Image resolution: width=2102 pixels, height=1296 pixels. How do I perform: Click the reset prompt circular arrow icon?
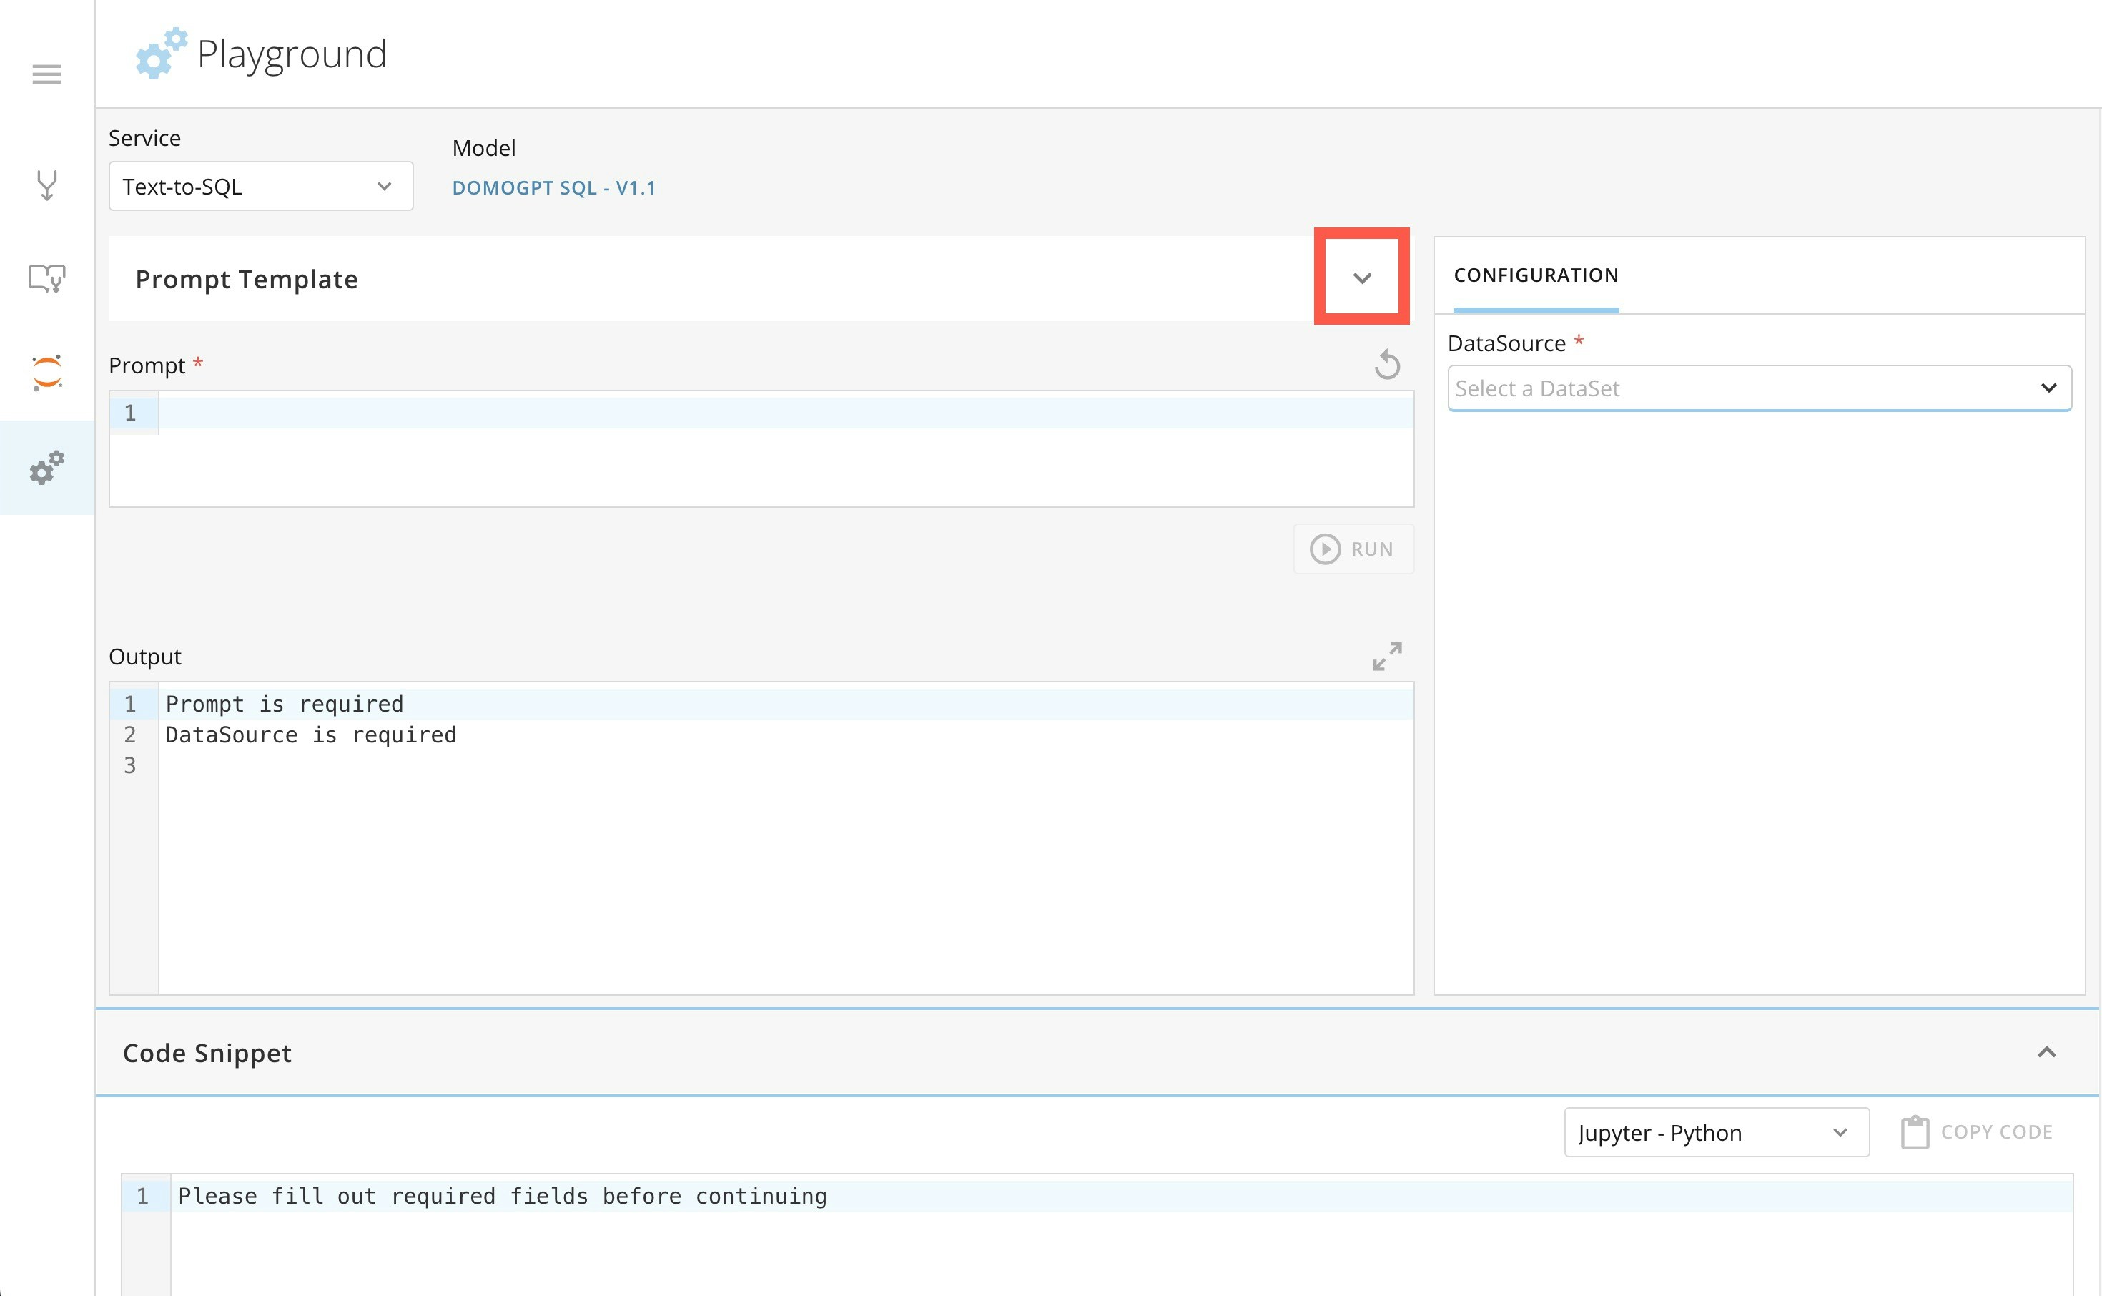(x=1387, y=365)
